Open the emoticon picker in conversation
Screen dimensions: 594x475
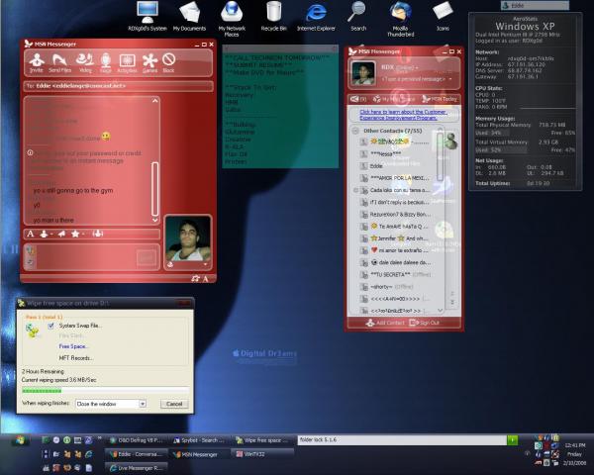[x=46, y=234]
